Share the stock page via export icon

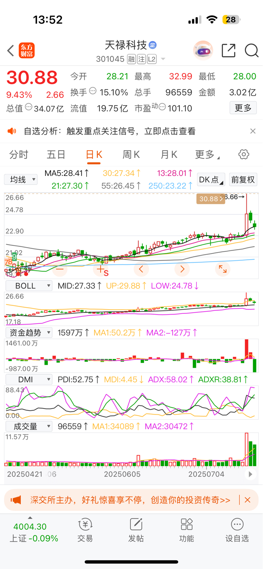(x=228, y=51)
